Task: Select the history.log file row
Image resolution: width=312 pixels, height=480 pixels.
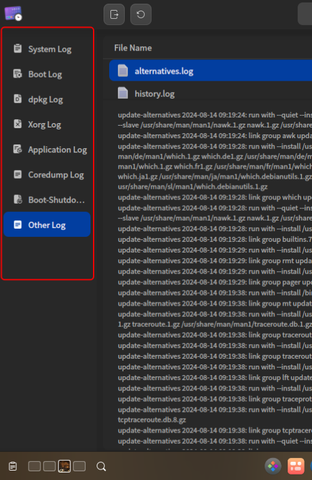Action: 210,93
